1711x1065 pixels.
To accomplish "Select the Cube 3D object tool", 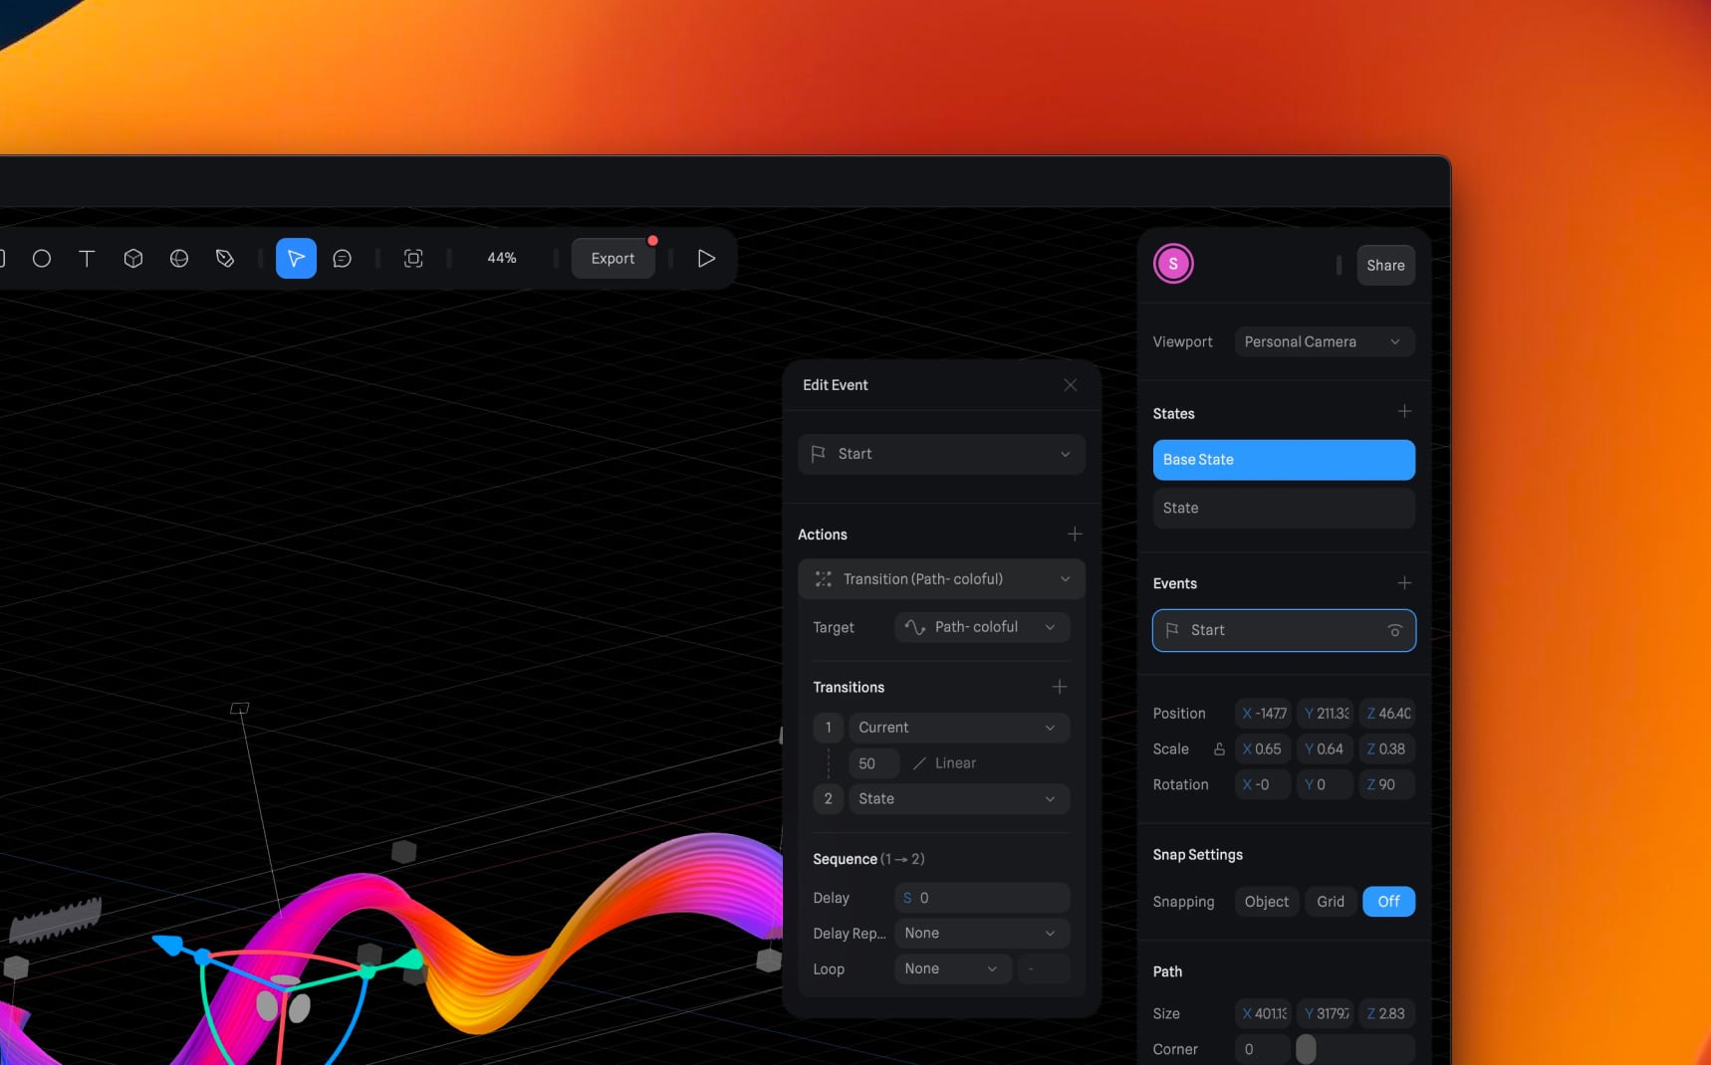I will click(132, 258).
